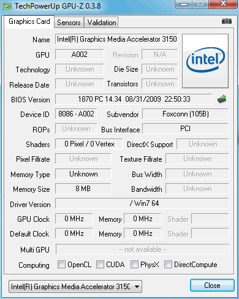Viewport: 239px width, 299px height.
Task: Click the BIOS Version text field
Action: [134, 99]
